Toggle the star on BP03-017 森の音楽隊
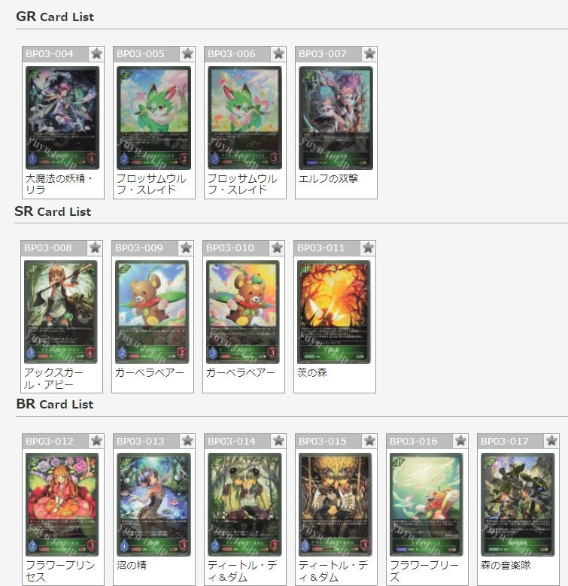The image size is (568, 586). pos(551,441)
